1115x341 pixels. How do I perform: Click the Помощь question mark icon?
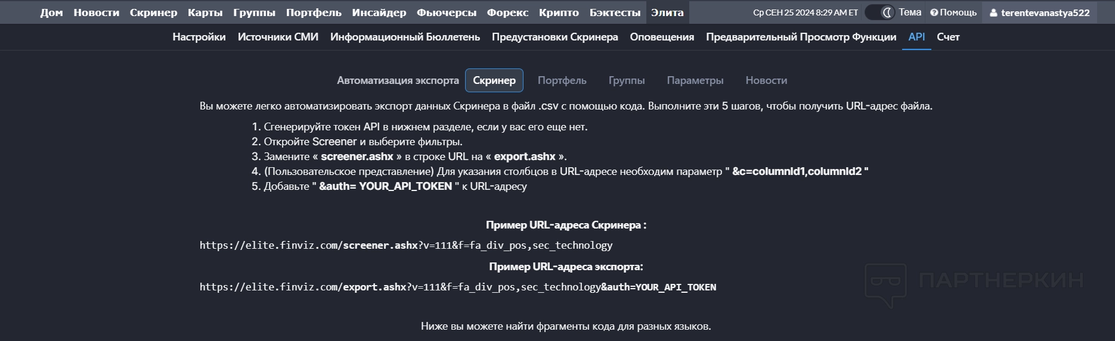[934, 12]
